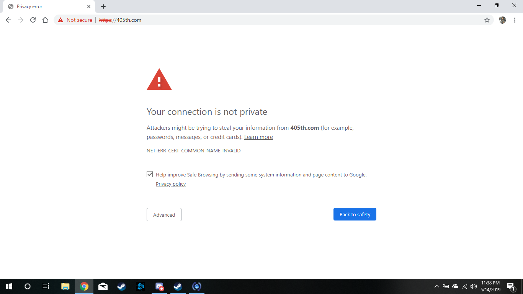Click the red Not secure warning indicator
Viewport: 523px width, 294px height.
[75, 20]
